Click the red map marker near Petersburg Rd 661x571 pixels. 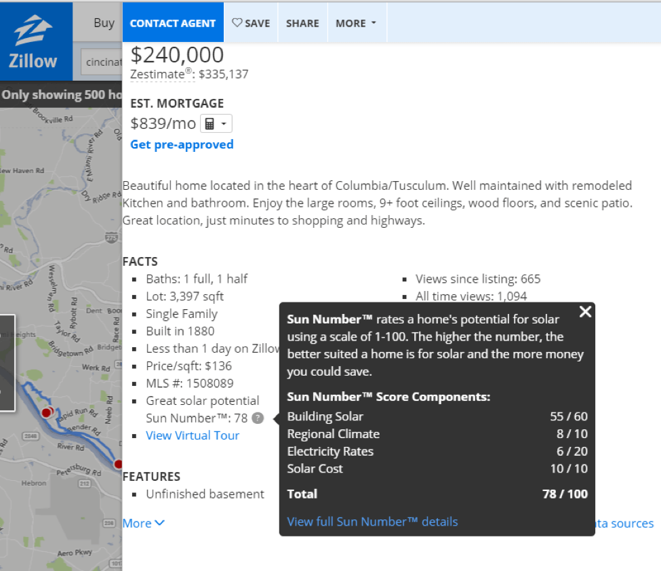119,464
